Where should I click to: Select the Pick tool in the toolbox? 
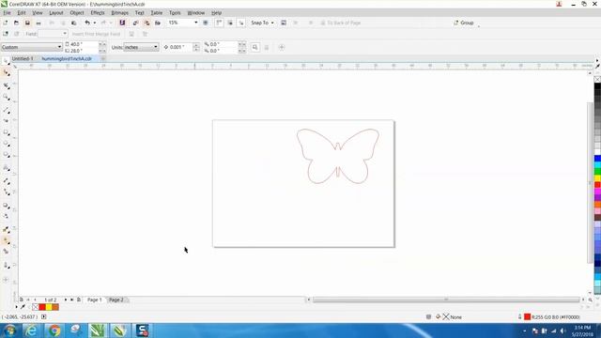[x=7, y=61]
